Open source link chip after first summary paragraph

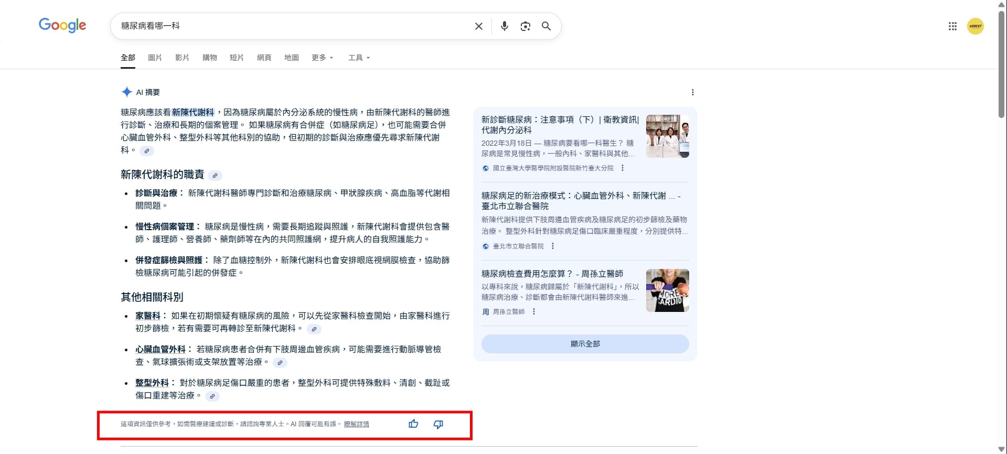tap(147, 151)
